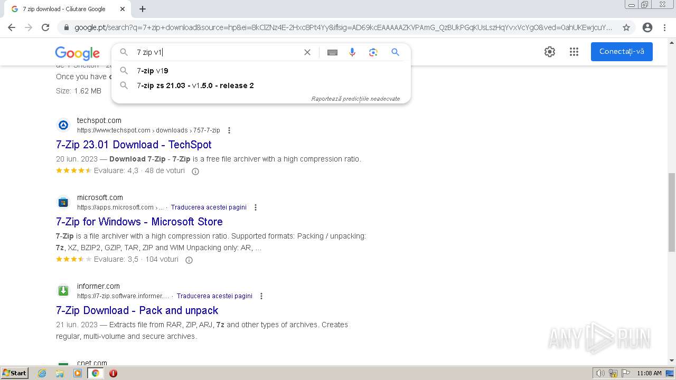Click the techspot.com favicon

(63, 125)
